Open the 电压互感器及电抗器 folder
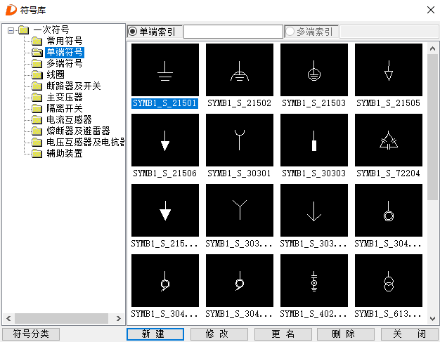 coord(85,142)
